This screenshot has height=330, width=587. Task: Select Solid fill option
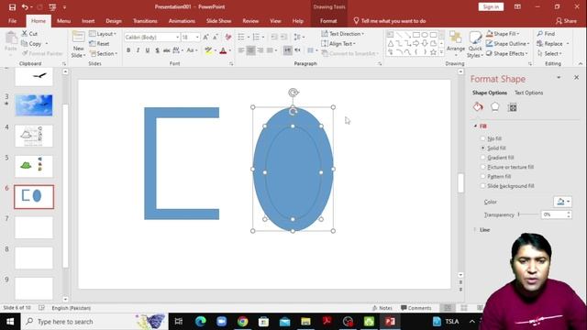[x=493, y=148]
